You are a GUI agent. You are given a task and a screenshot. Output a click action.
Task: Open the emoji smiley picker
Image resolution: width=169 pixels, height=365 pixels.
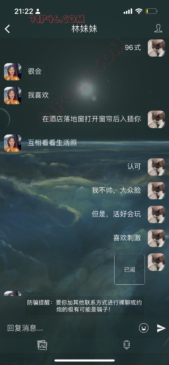click(x=143, y=328)
